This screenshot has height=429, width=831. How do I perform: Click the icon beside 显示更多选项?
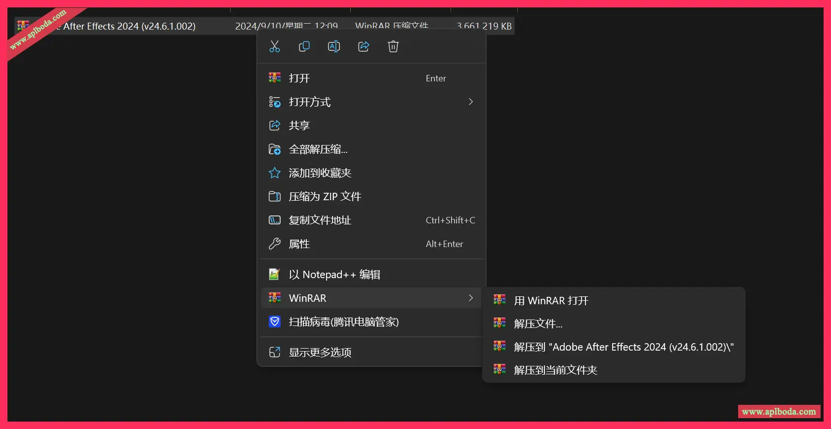point(275,352)
